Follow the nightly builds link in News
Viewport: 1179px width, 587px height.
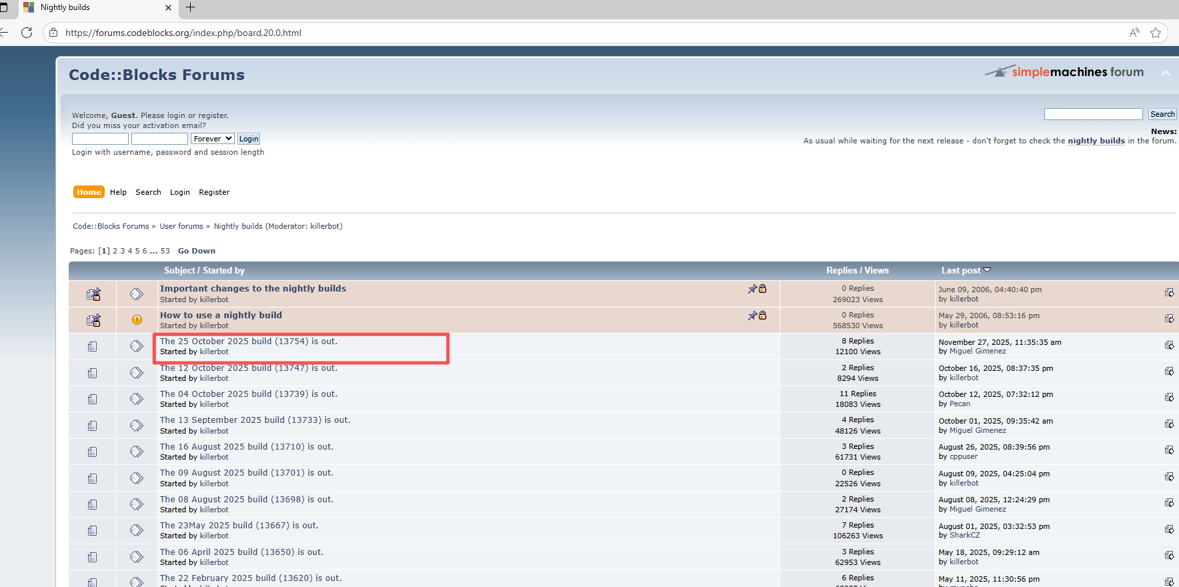tap(1096, 141)
